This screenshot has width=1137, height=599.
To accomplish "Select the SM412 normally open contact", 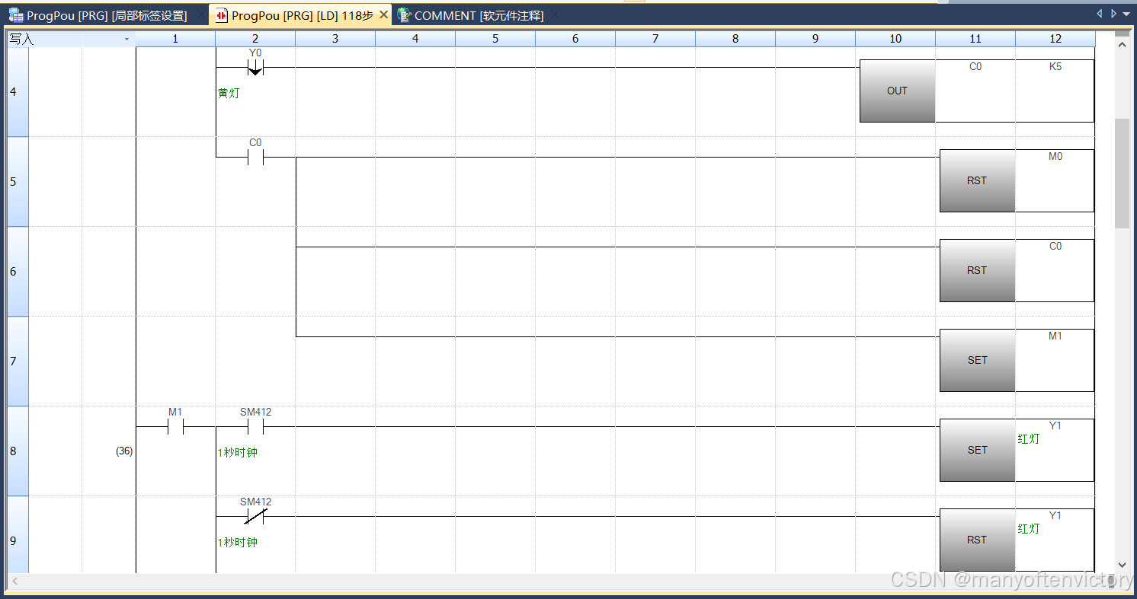I will 255,426.
